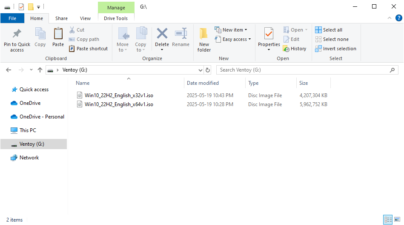Expand the Easy access dropdown
This screenshot has height=225, width=404.
[249, 39]
